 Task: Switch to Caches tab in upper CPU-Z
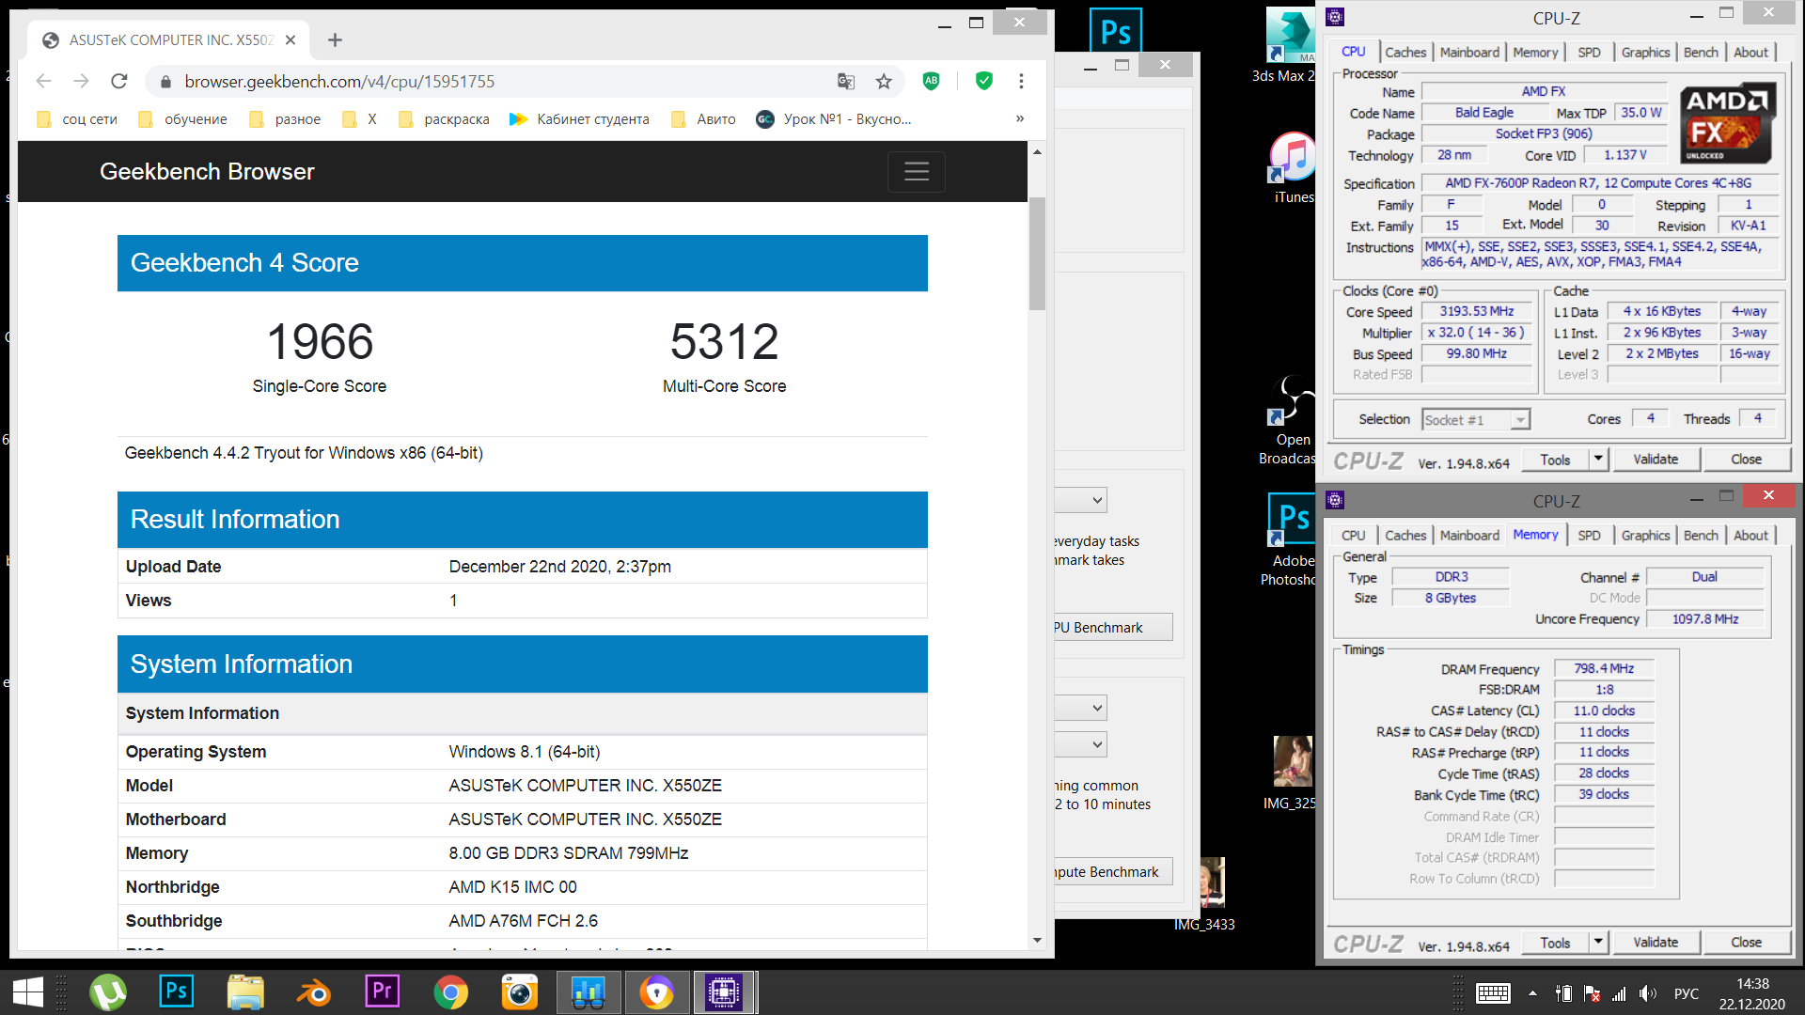click(x=1405, y=53)
